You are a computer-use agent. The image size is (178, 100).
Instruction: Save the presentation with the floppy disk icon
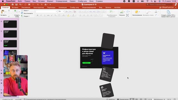(x=16, y=4)
